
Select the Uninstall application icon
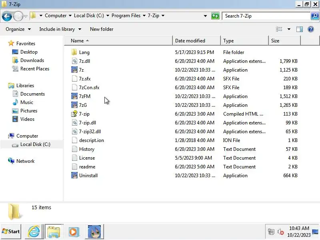coord(74,175)
